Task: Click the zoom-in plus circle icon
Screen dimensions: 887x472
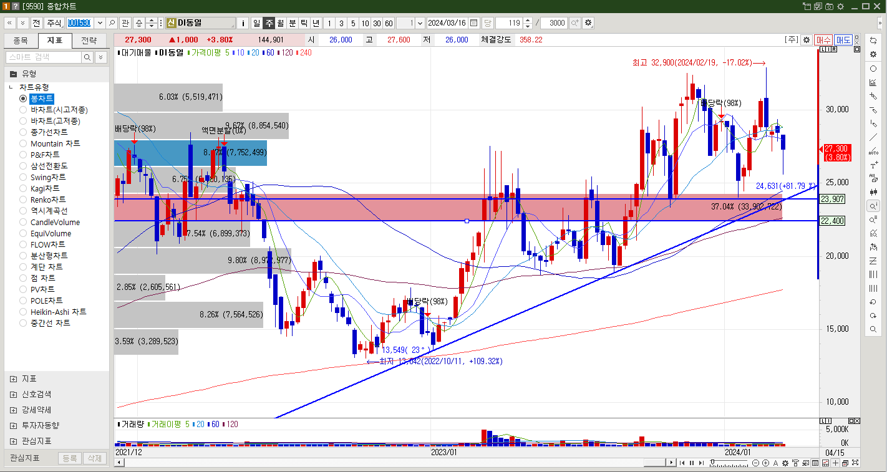Action: pos(766,463)
